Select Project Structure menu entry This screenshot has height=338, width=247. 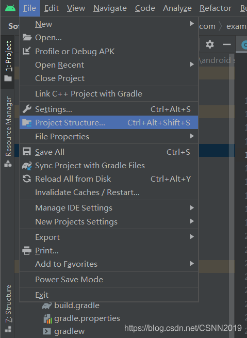(109, 122)
